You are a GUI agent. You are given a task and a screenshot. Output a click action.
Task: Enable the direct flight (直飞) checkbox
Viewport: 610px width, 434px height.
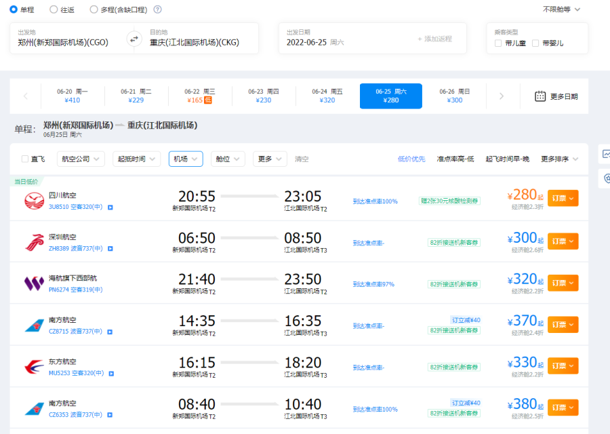(x=25, y=159)
